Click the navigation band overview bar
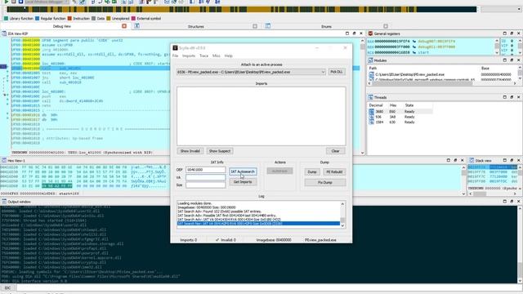 (242, 9)
